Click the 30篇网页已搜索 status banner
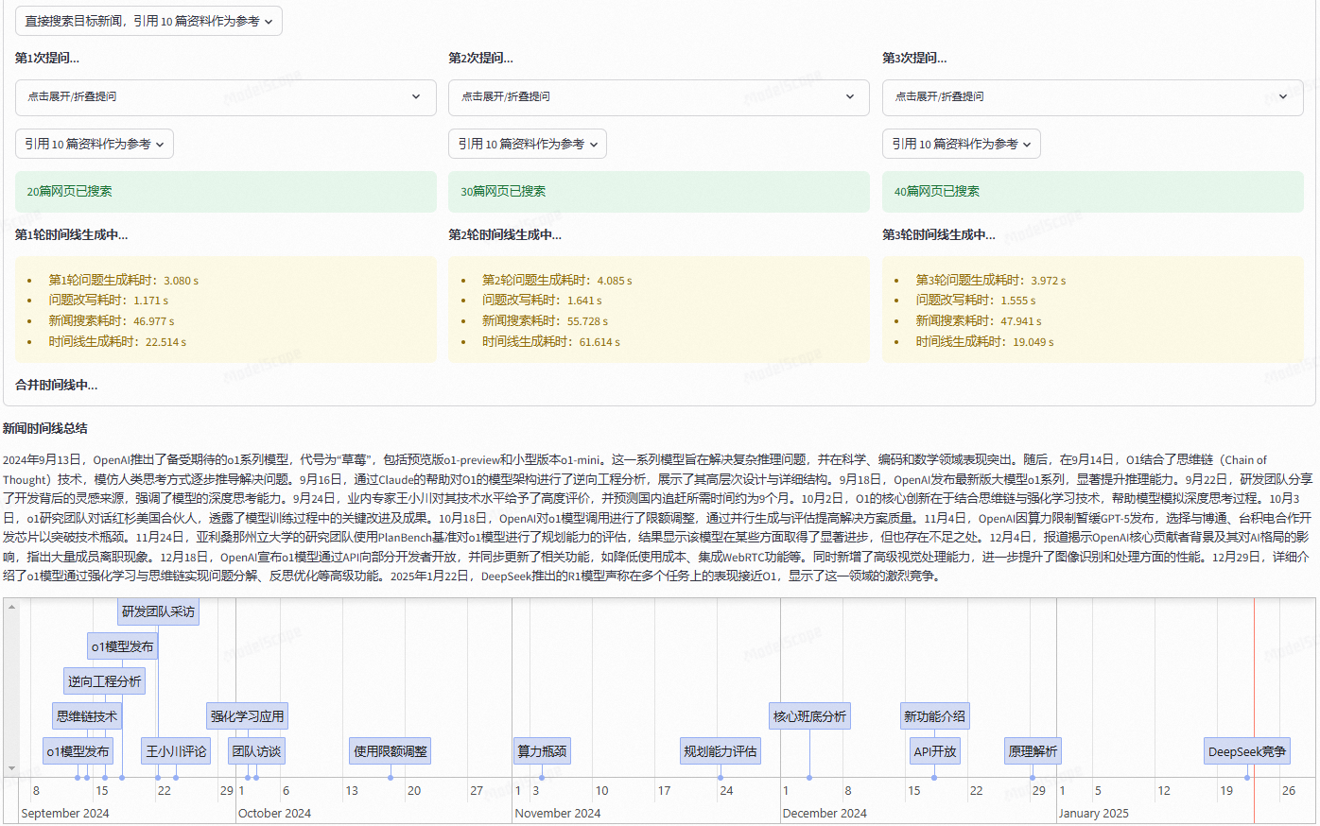Image resolution: width=1320 pixels, height=826 pixels. click(659, 192)
